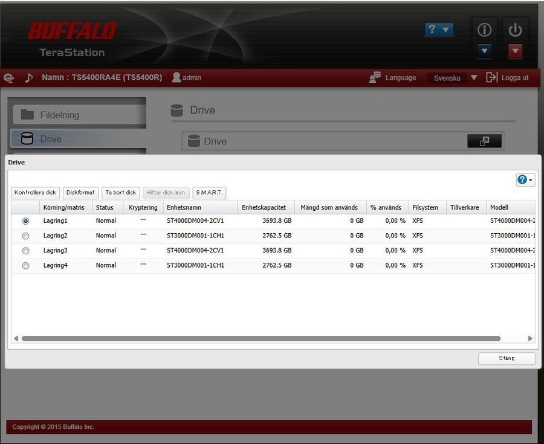Click the info circle icon at top right
The height and width of the screenshot is (444, 544).
484,30
